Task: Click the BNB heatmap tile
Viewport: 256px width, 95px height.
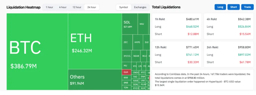Action: click(126, 83)
